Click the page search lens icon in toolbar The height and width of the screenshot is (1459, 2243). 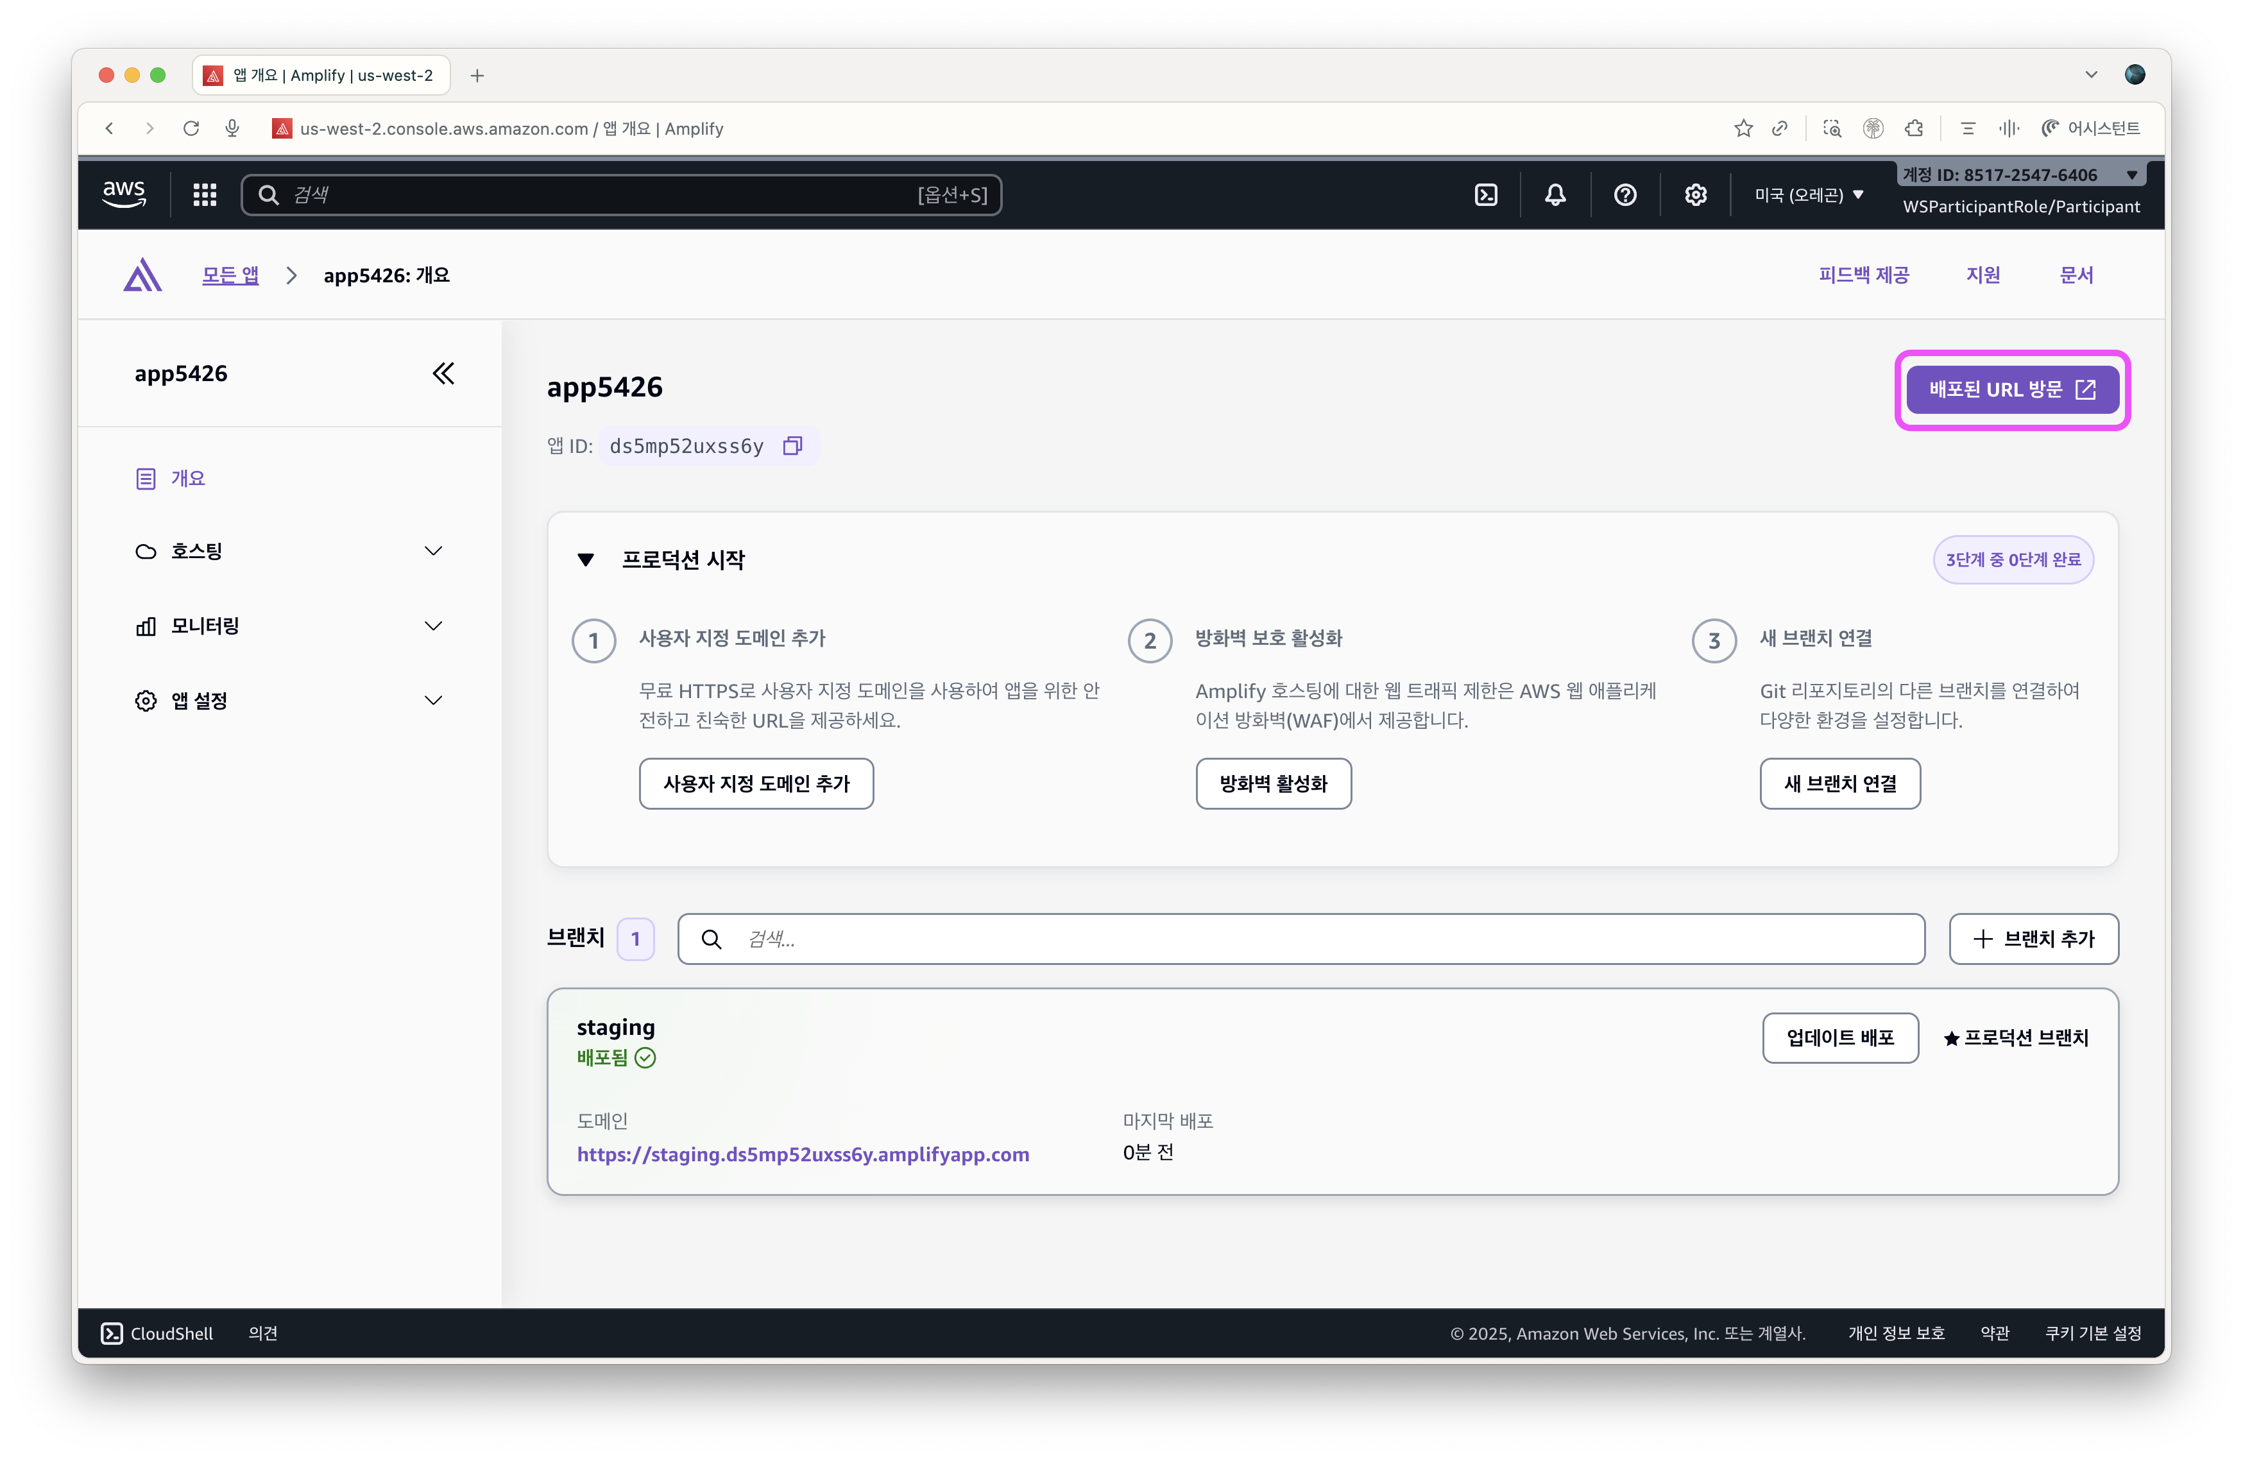pyautogui.click(x=1831, y=128)
